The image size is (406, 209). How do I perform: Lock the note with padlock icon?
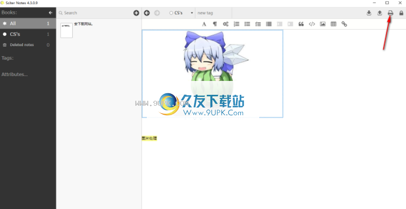(401, 13)
